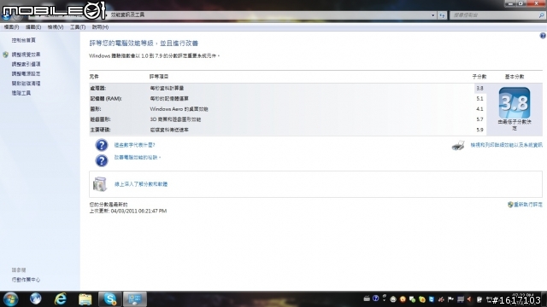This screenshot has height=307, width=547.
Task: Click the red volume speaker tray icon
Action: [469, 299]
